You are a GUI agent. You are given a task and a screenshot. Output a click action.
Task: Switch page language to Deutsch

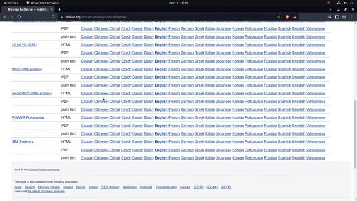(x=30, y=187)
